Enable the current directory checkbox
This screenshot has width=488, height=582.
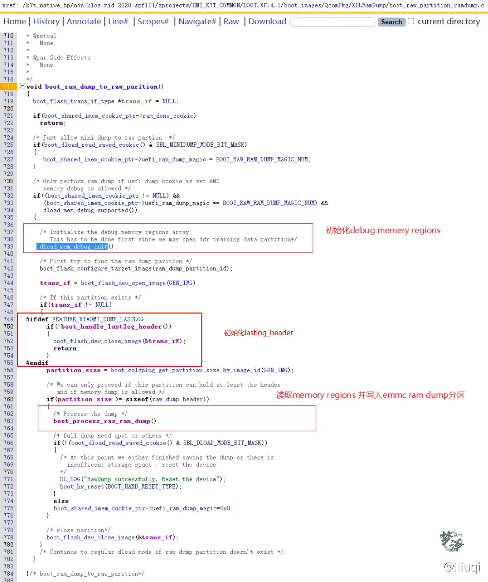pos(411,21)
